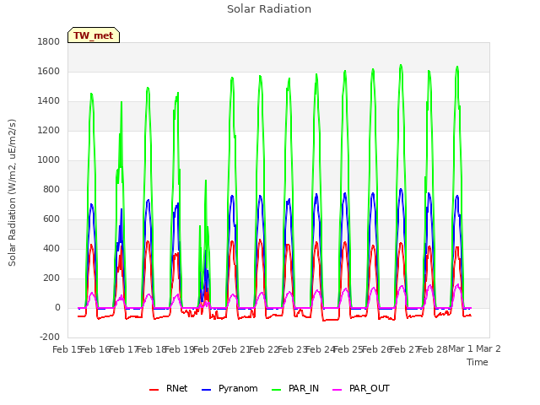540x405 pixels.
Task: Click the y-axis title Solar Radiation (W/m2, uE/m2/s)
Action: click(12, 192)
